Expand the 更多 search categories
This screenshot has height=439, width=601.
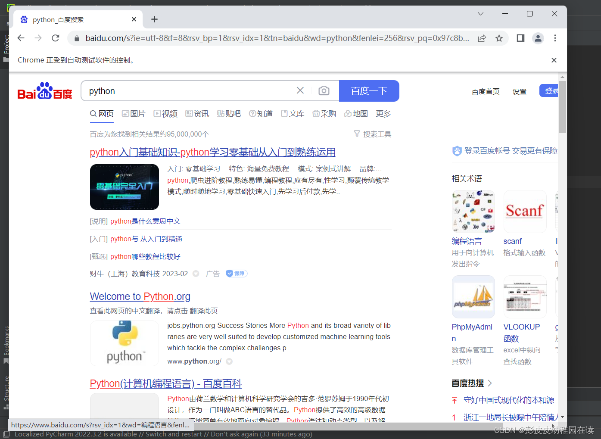click(383, 114)
